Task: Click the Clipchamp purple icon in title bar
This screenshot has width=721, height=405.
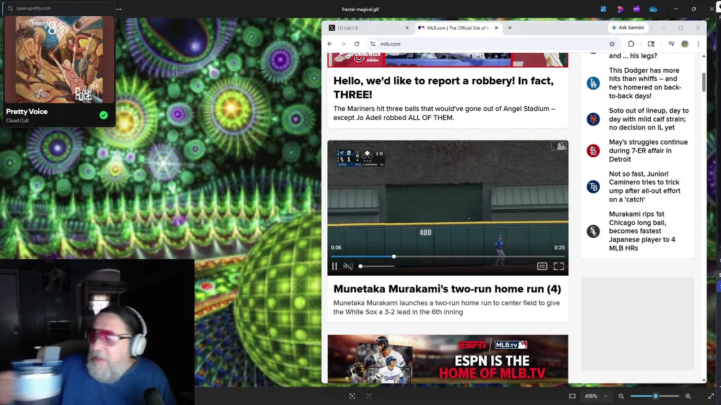Action: (637, 9)
